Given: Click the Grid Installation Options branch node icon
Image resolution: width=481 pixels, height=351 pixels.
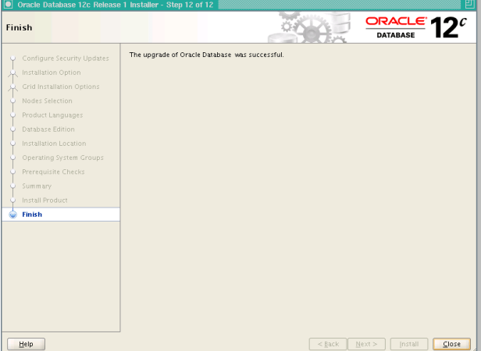Looking at the screenshot, I should [x=12, y=87].
